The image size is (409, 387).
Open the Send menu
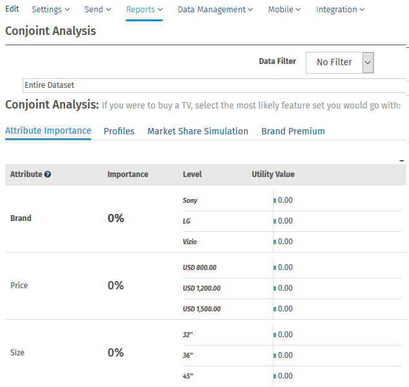[98, 10]
